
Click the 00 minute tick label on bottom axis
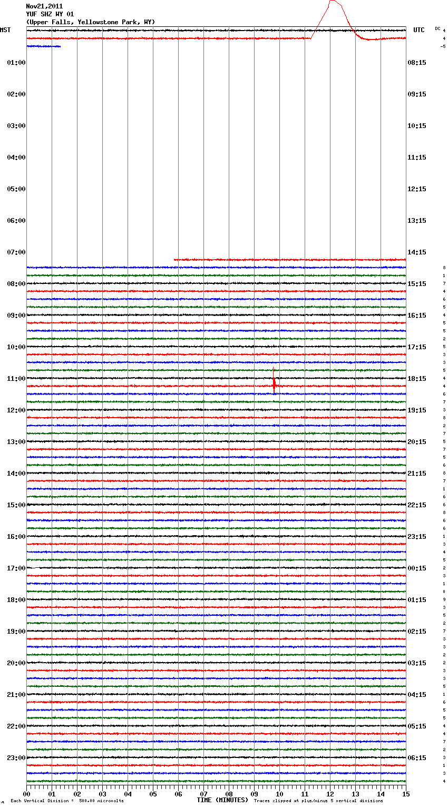(26, 794)
